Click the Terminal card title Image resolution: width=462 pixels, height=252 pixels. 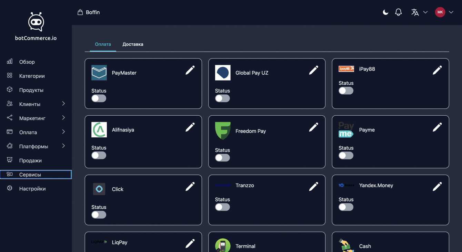[245, 246]
